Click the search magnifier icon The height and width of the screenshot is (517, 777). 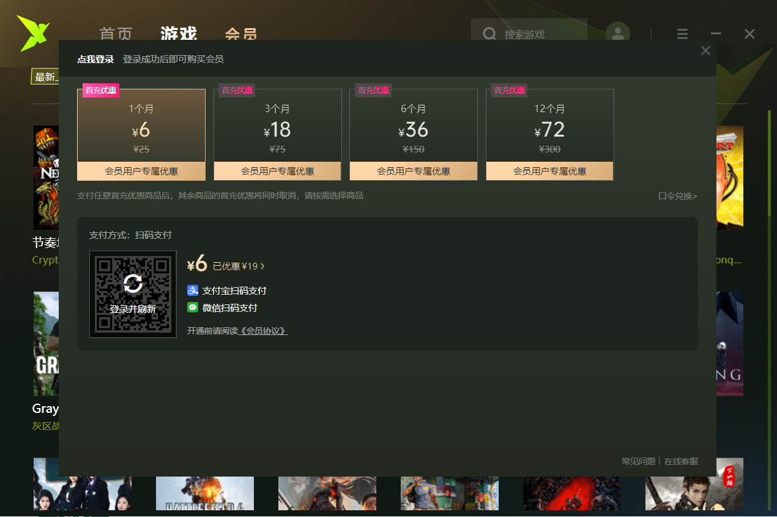click(489, 34)
